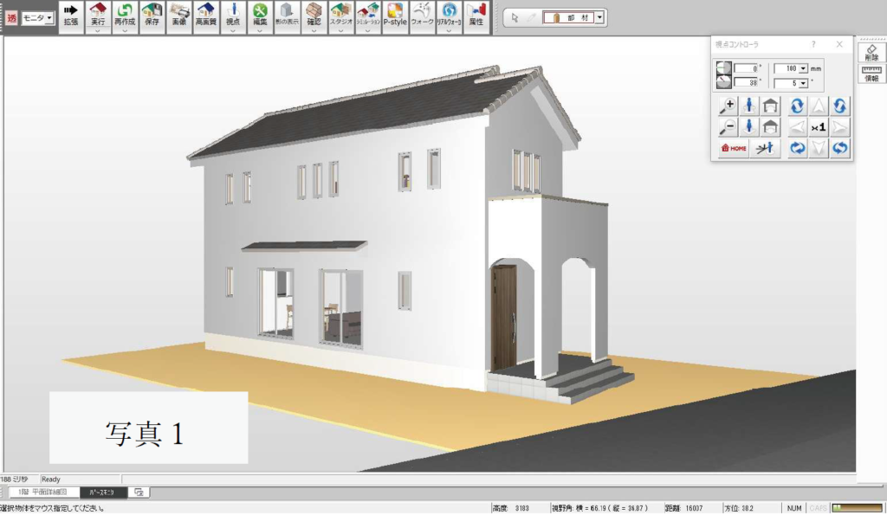Viewport: 887px width, 515px height.
Task: Toggle 影の表示 (shadow display)
Action: point(286,15)
